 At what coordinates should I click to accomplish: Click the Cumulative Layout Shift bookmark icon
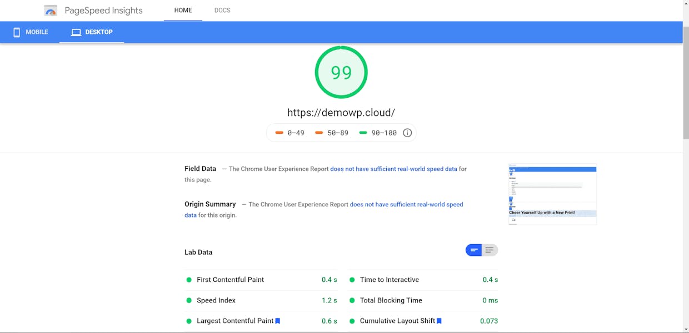coord(439,321)
